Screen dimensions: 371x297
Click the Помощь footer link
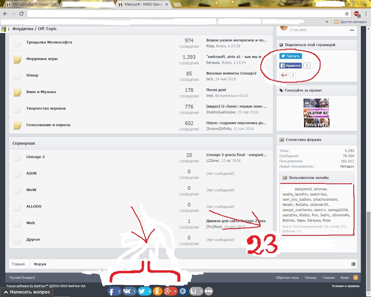pyautogui.click(x=311, y=278)
